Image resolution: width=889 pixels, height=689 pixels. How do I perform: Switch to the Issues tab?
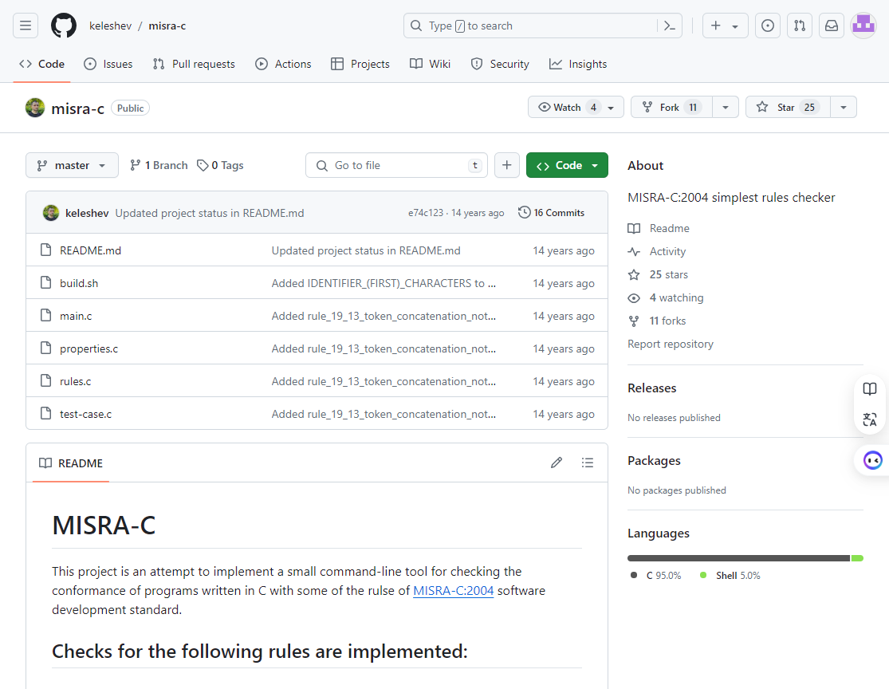coord(108,64)
